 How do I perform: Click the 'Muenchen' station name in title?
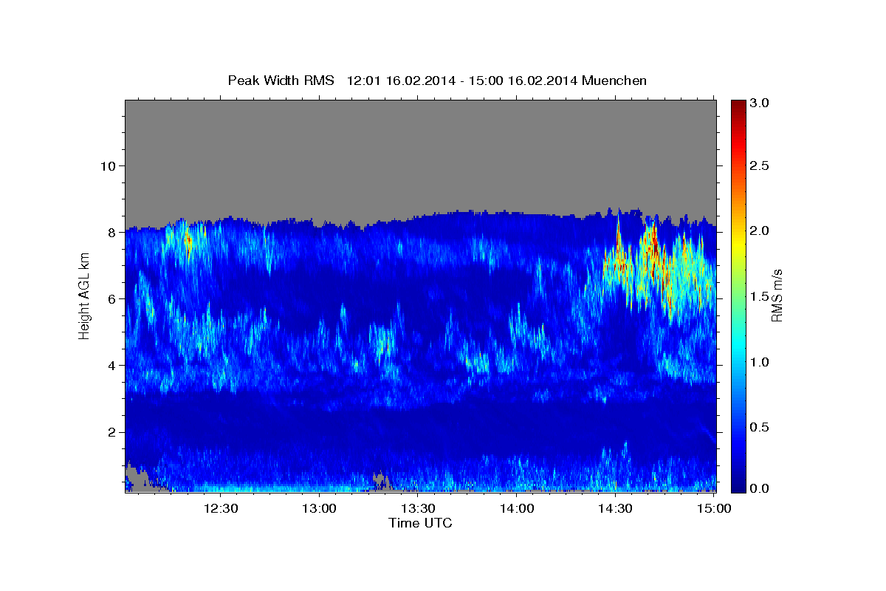tap(614, 81)
